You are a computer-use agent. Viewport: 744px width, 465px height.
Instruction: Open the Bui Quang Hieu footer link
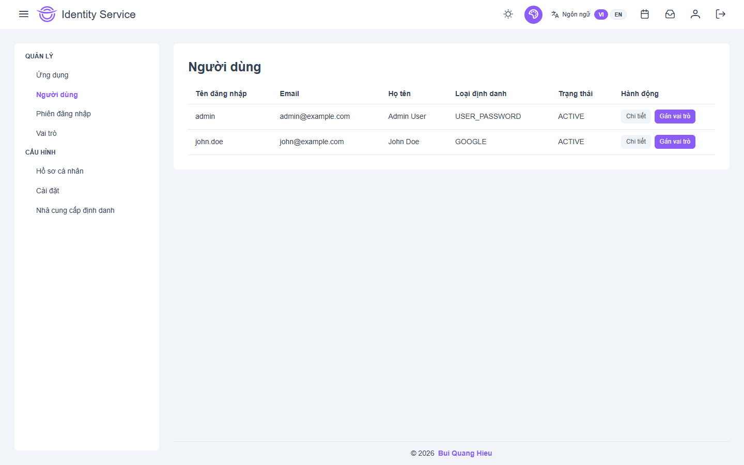[465, 453]
